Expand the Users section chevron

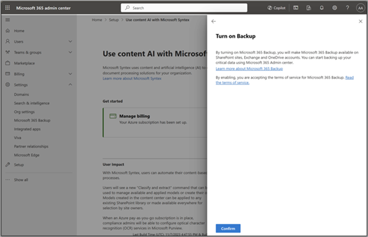[x=70, y=42]
